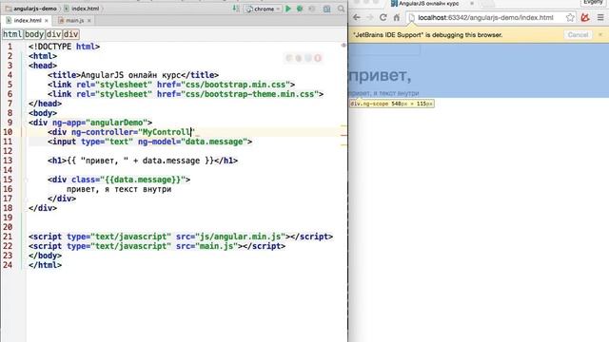This screenshot has height=342, width=609.
Task: Click the bootstrap.min.css link line
Action: [171, 85]
